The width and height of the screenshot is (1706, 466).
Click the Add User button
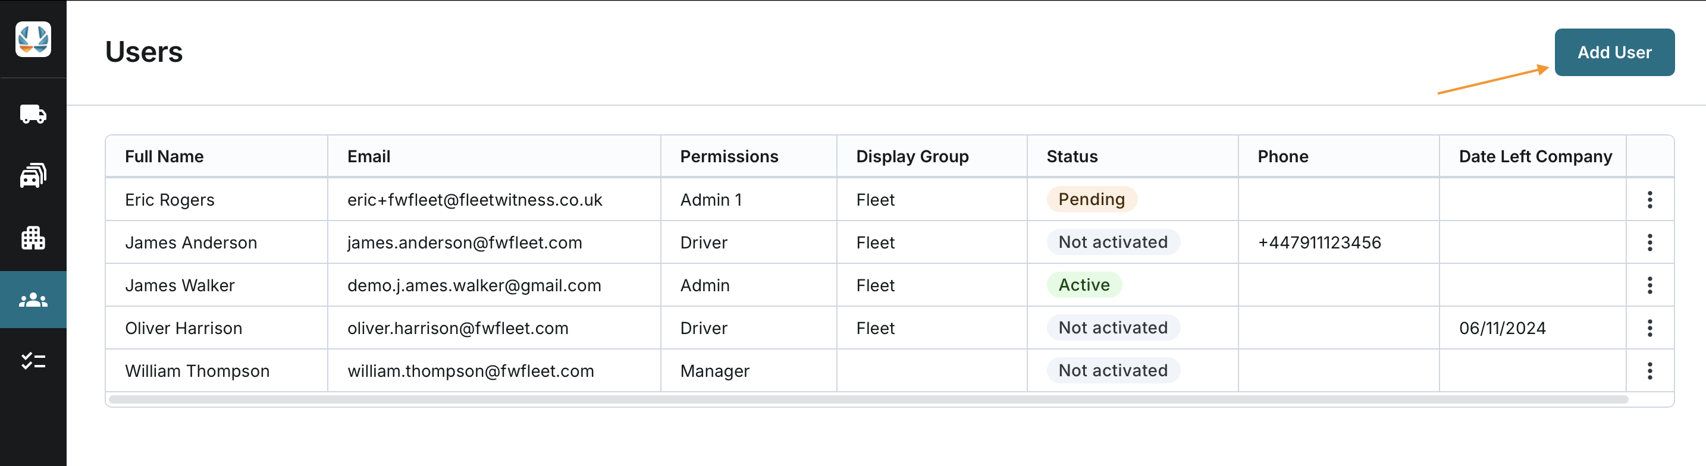(1614, 52)
